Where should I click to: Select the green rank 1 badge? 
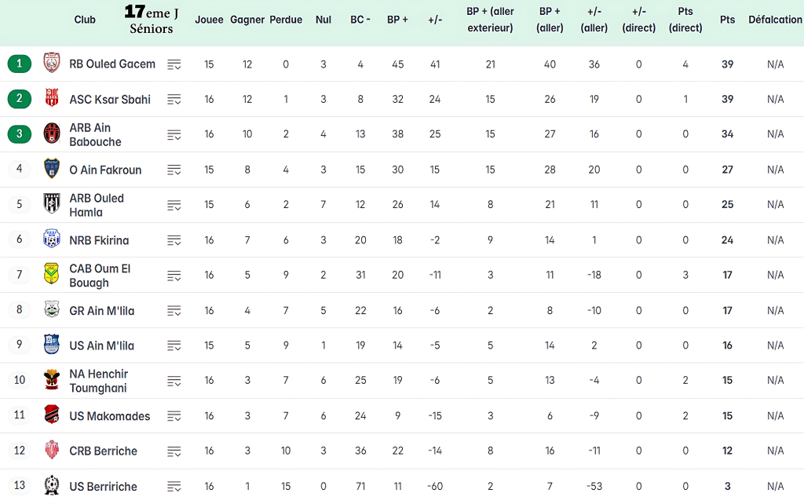click(x=20, y=64)
